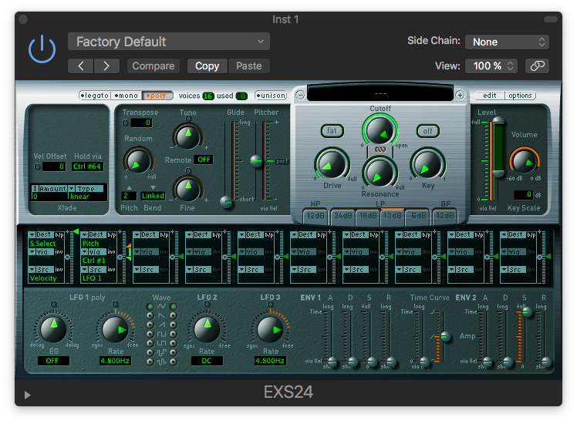Go to the previous preset arrow
This screenshot has height=424, width=577.
(x=81, y=66)
